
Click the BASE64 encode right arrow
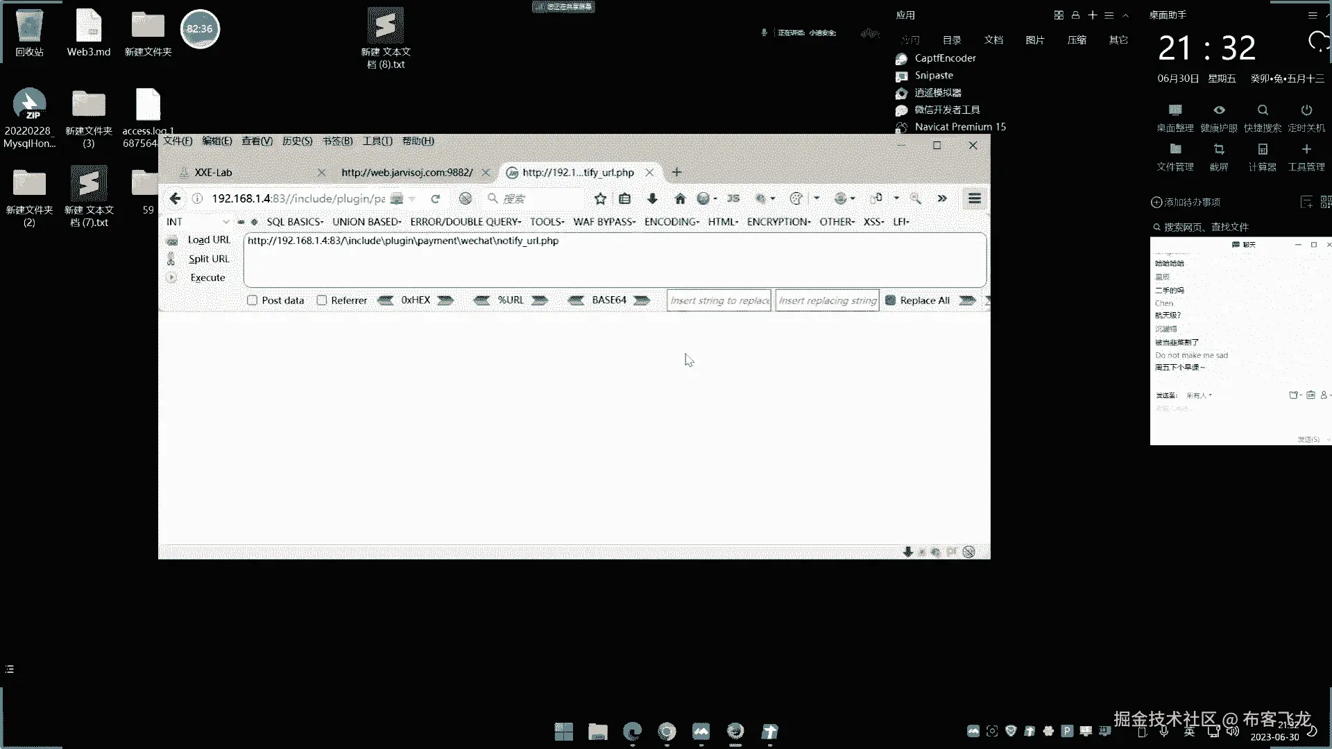642,300
